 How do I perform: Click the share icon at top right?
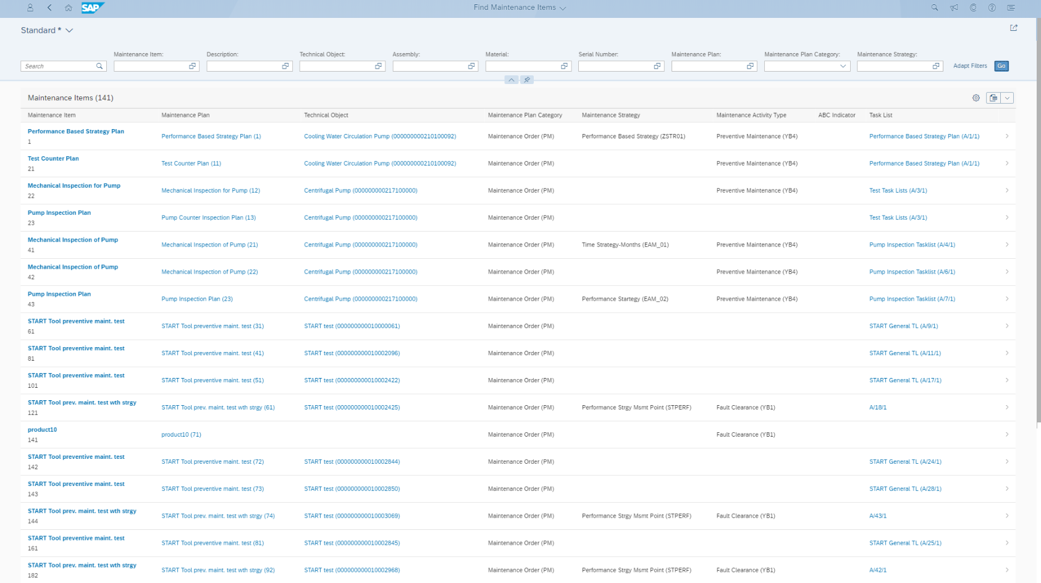click(1014, 28)
